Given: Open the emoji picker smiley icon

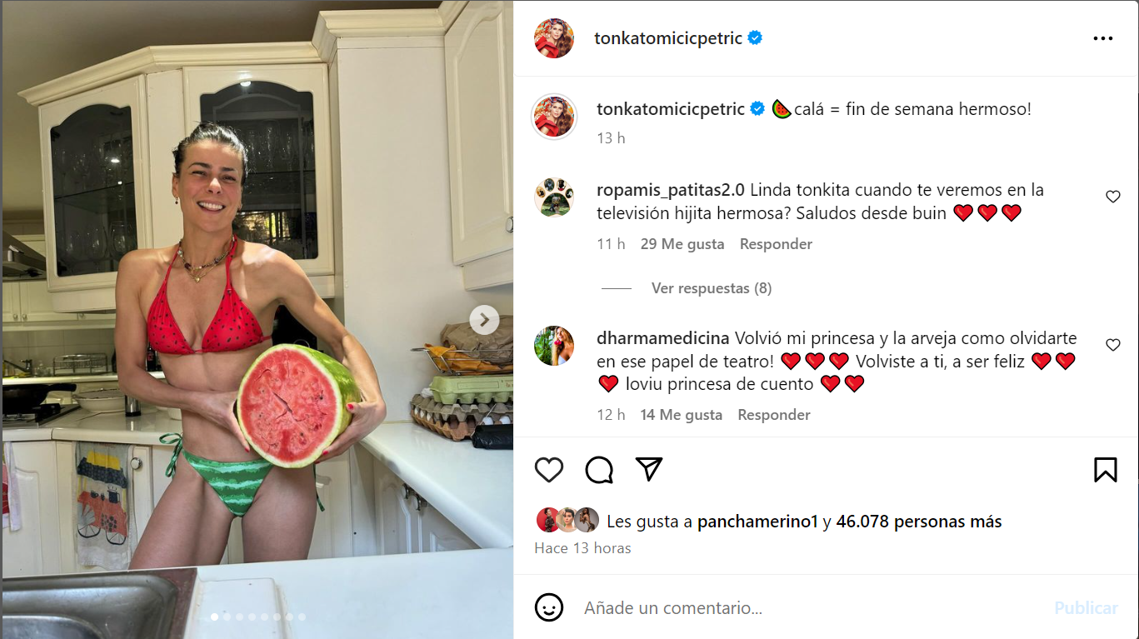Looking at the screenshot, I should (x=549, y=607).
